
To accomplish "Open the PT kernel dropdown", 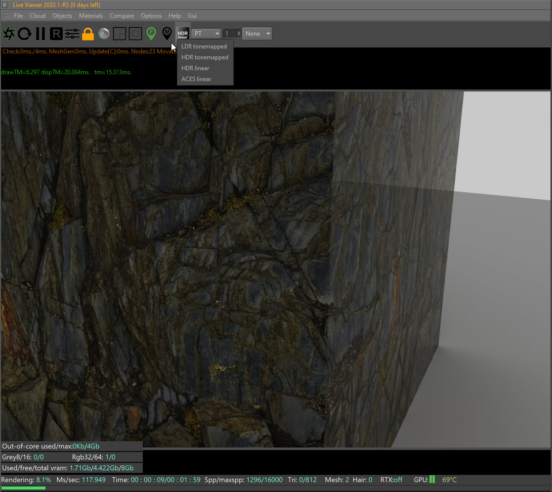I will [x=206, y=34].
